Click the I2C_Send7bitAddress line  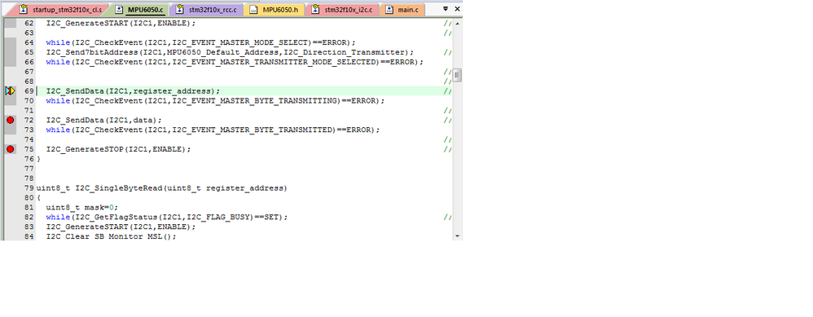[231, 52]
